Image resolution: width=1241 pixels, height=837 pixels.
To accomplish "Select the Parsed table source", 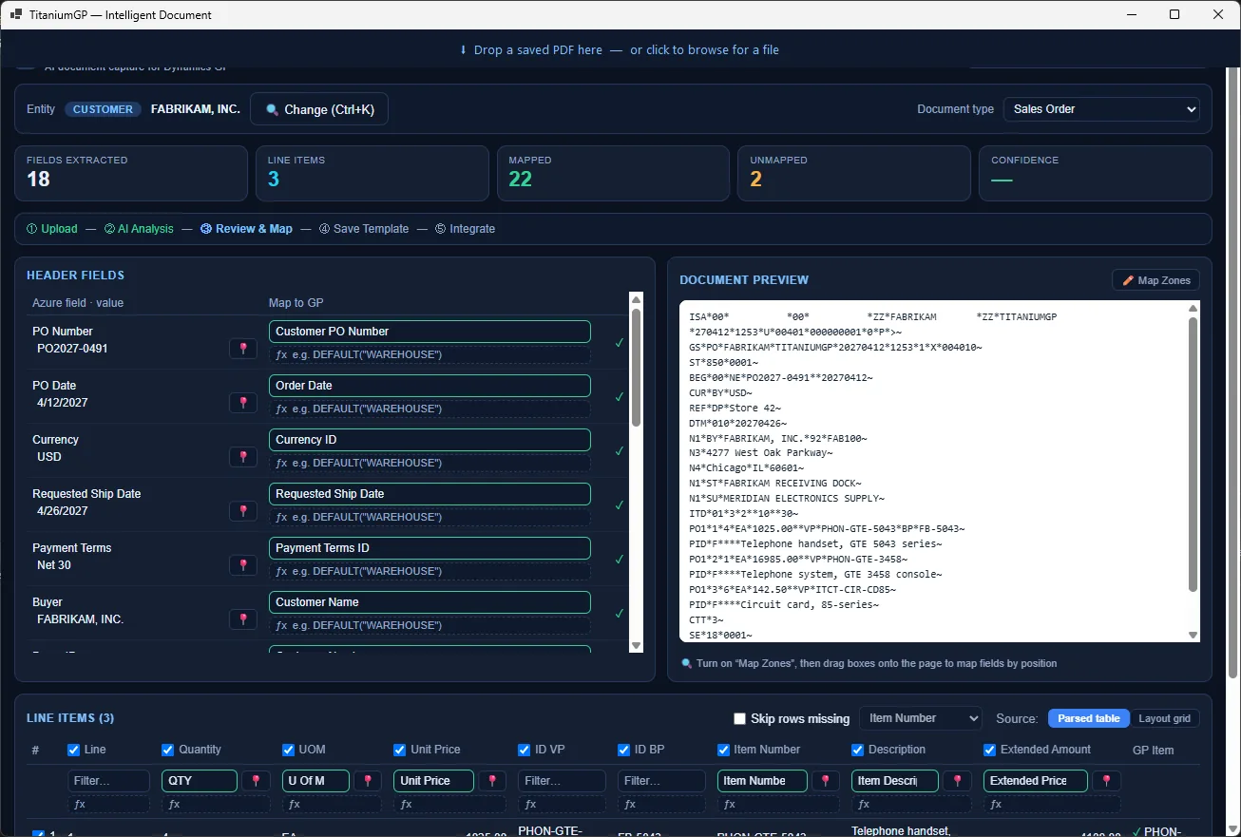I will point(1089,718).
